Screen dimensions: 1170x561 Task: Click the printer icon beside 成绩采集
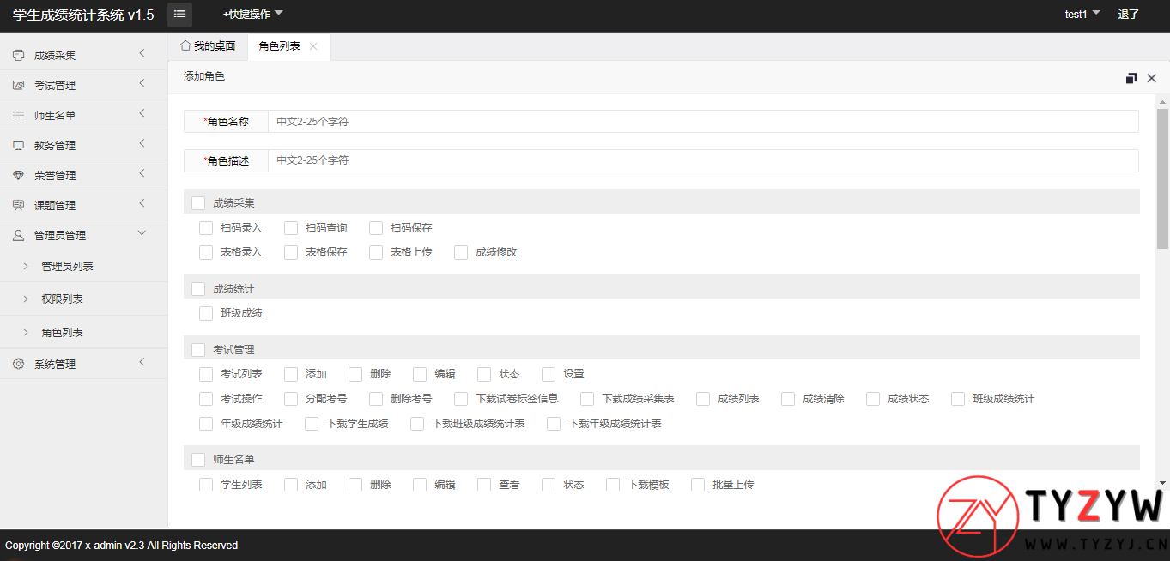click(18, 56)
